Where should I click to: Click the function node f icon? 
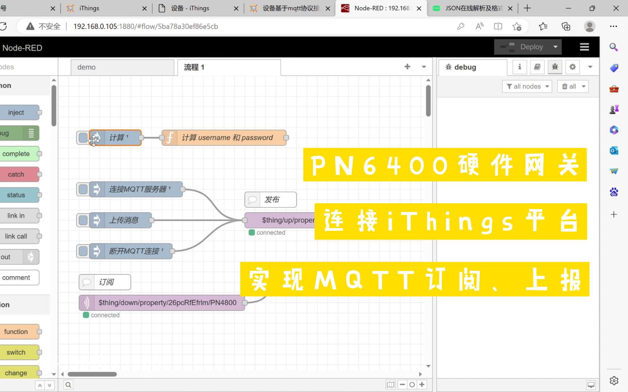coord(170,138)
